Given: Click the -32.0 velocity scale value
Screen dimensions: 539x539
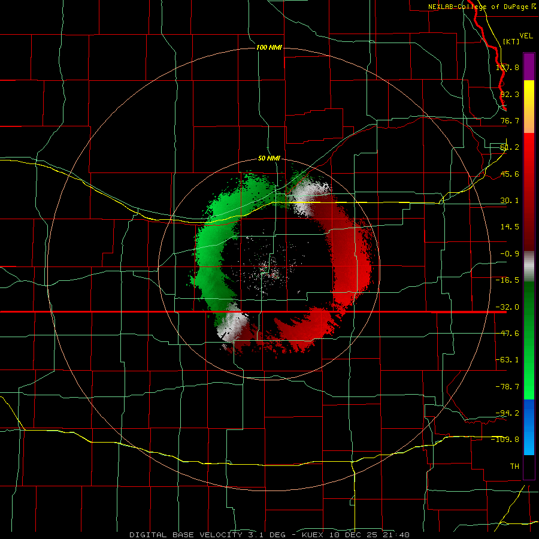Looking at the screenshot, I should pos(507,307).
